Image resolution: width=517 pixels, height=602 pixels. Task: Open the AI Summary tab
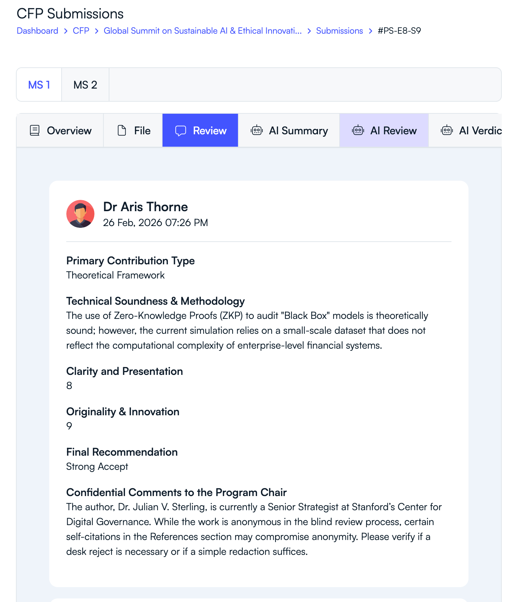pos(298,130)
